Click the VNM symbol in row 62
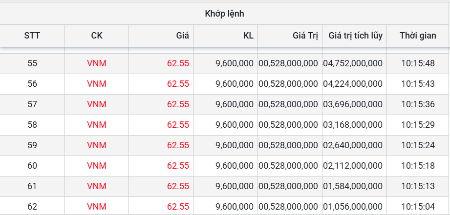This screenshot has width=450, height=215. click(97, 207)
